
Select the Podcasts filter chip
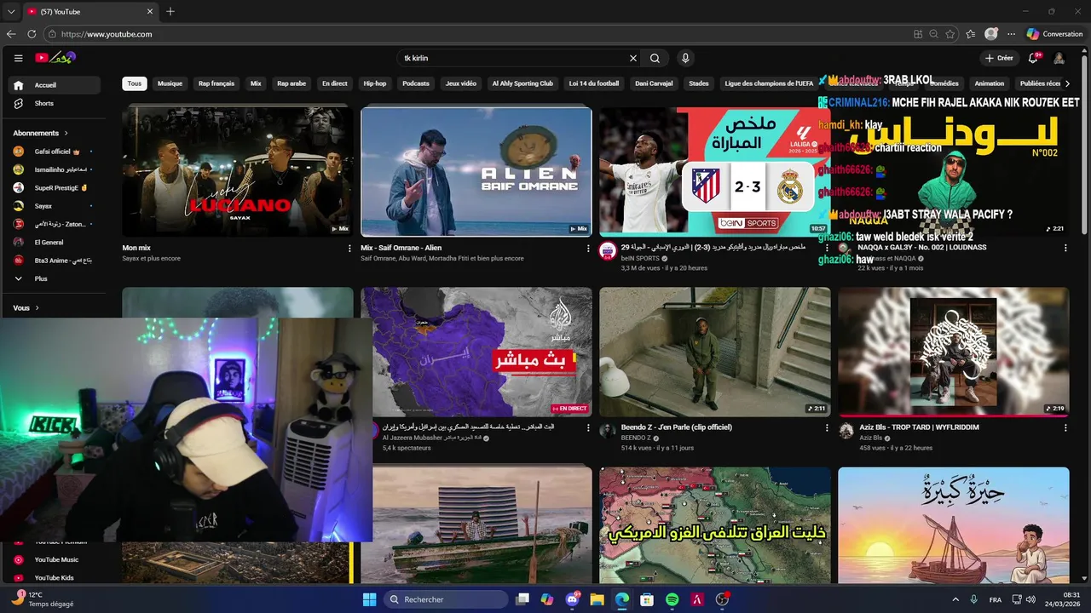coord(416,83)
